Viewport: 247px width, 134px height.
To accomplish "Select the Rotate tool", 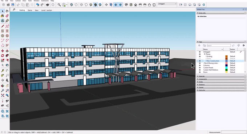I will (3, 56).
